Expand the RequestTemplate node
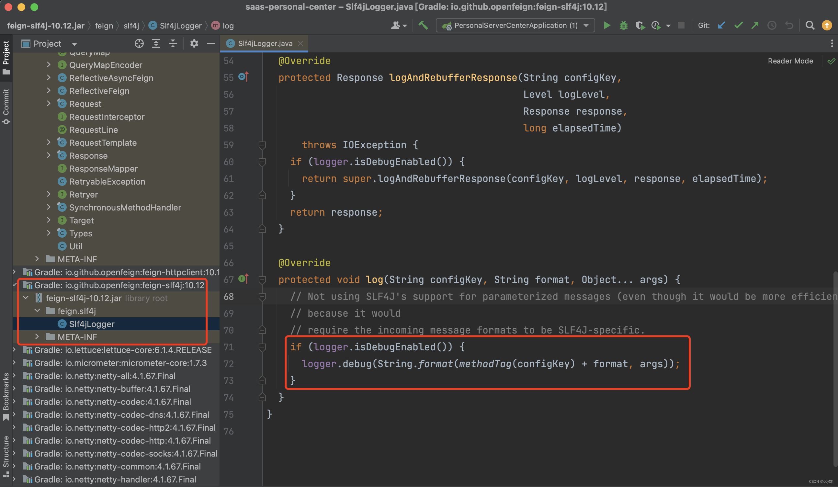Image resolution: width=838 pixels, height=487 pixels. click(x=49, y=142)
